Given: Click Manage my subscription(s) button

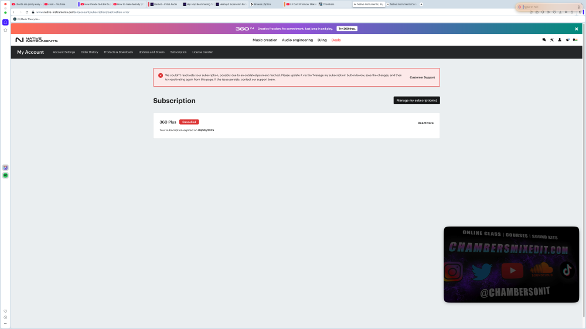Looking at the screenshot, I should [x=416, y=101].
